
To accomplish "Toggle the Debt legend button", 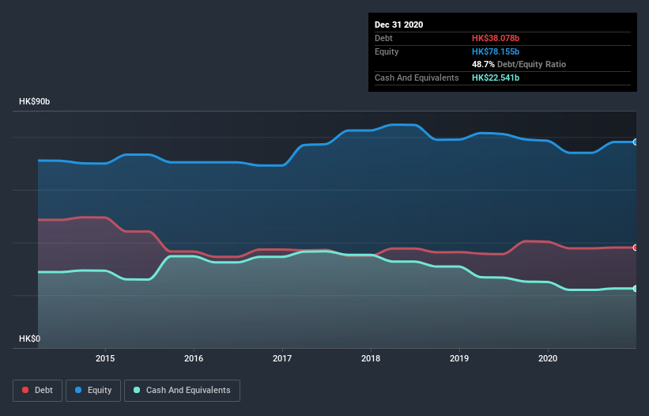I will 37,391.
